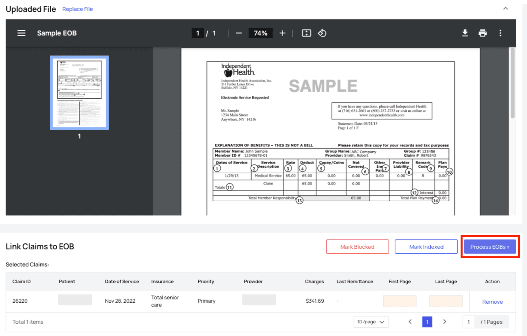Click the Date of Service column header
The image size is (527, 336).
(x=122, y=282)
